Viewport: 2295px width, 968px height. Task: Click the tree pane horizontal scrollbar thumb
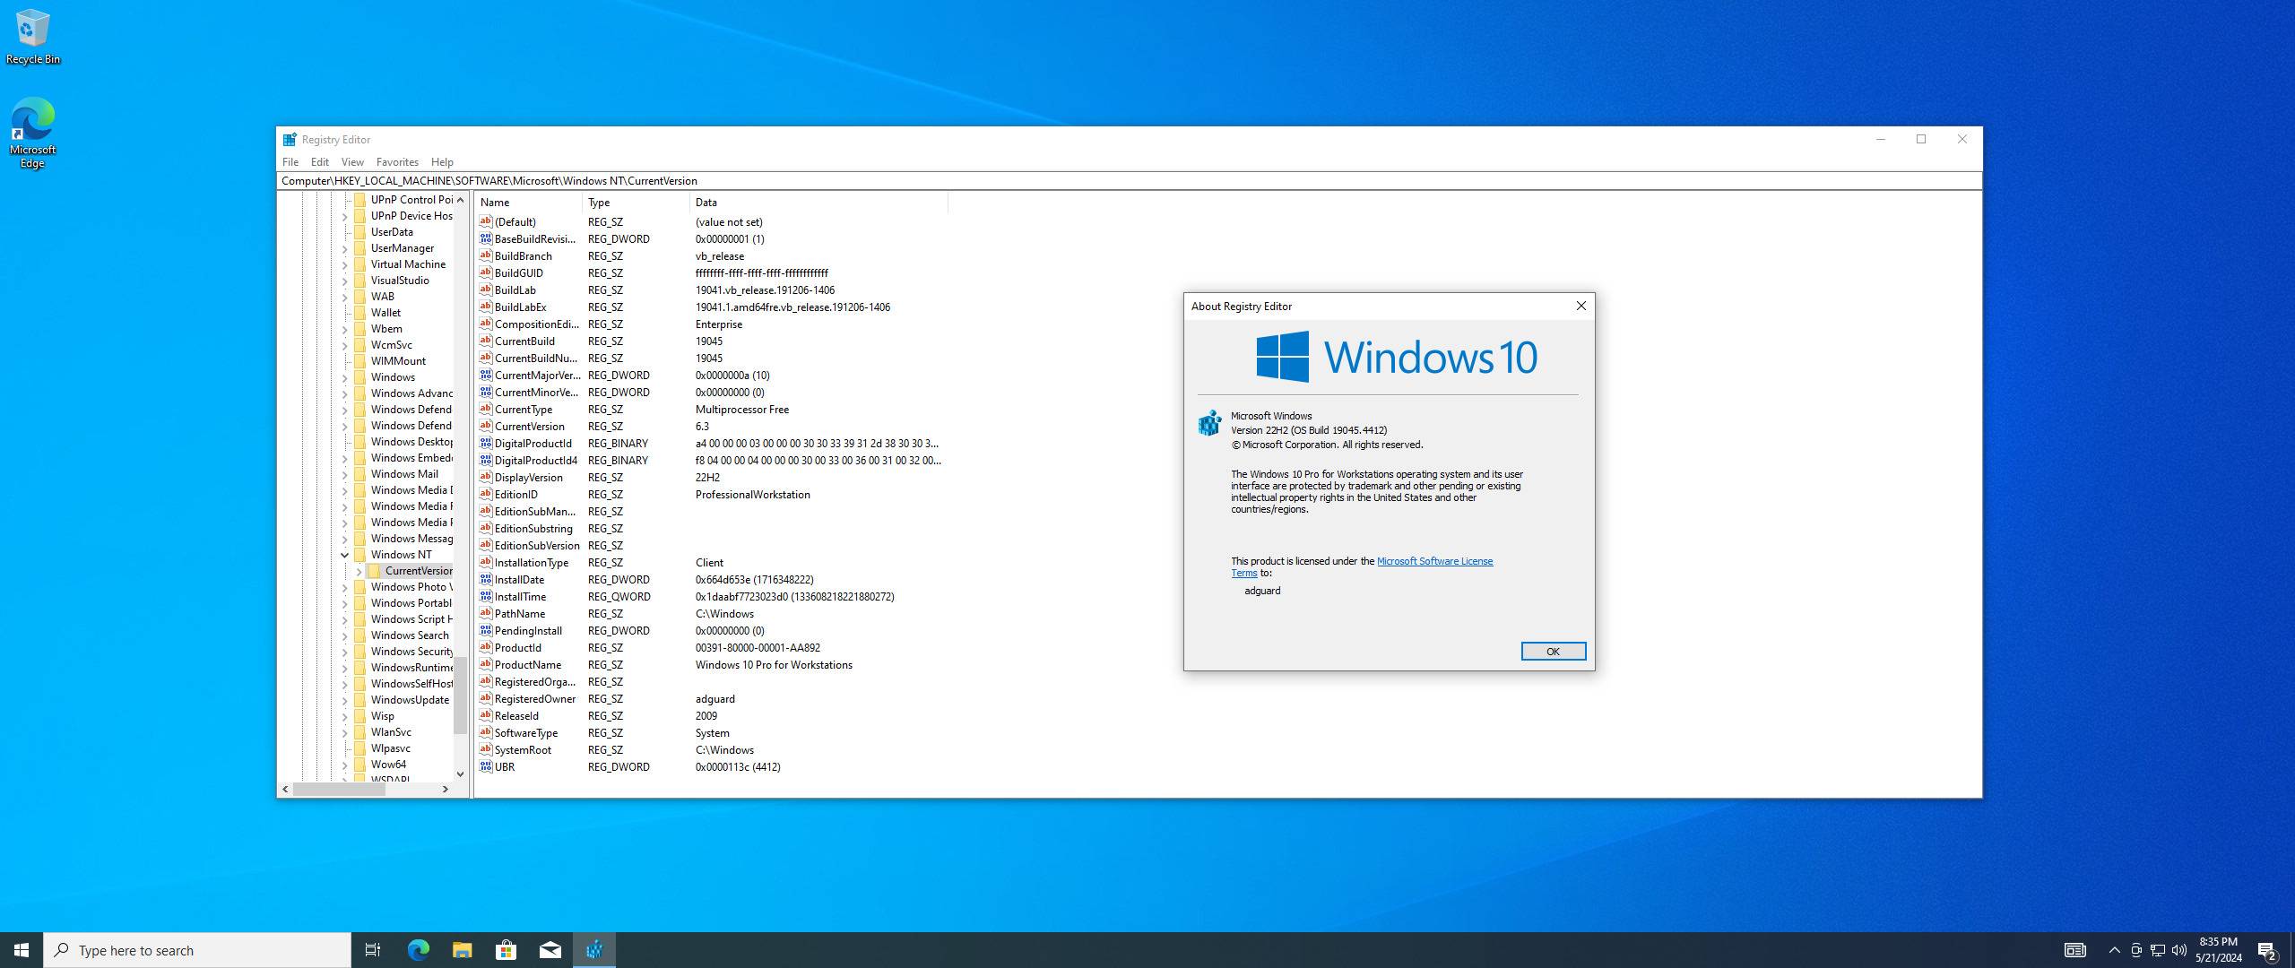339,789
